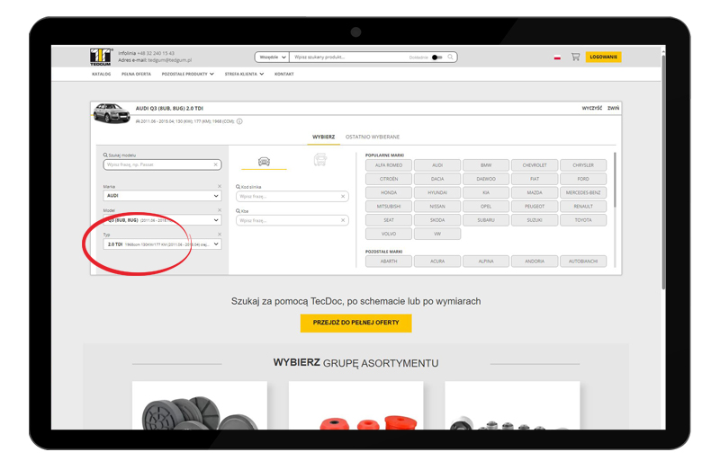720x461 pixels.
Task: Click the product search input field
Action: pyautogui.click(x=349, y=57)
